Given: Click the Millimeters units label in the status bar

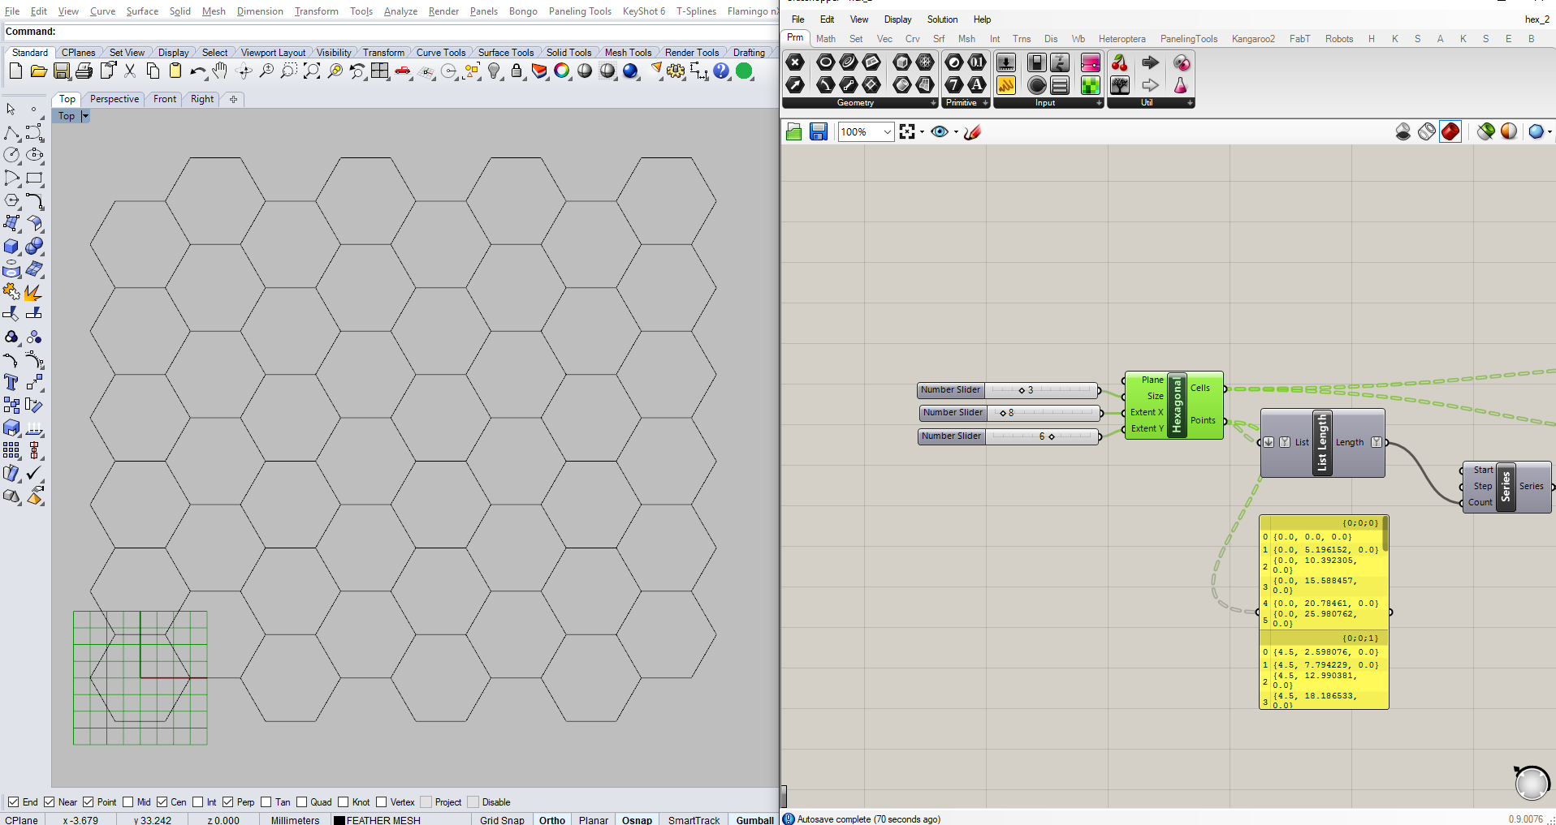Looking at the screenshot, I should (295, 819).
